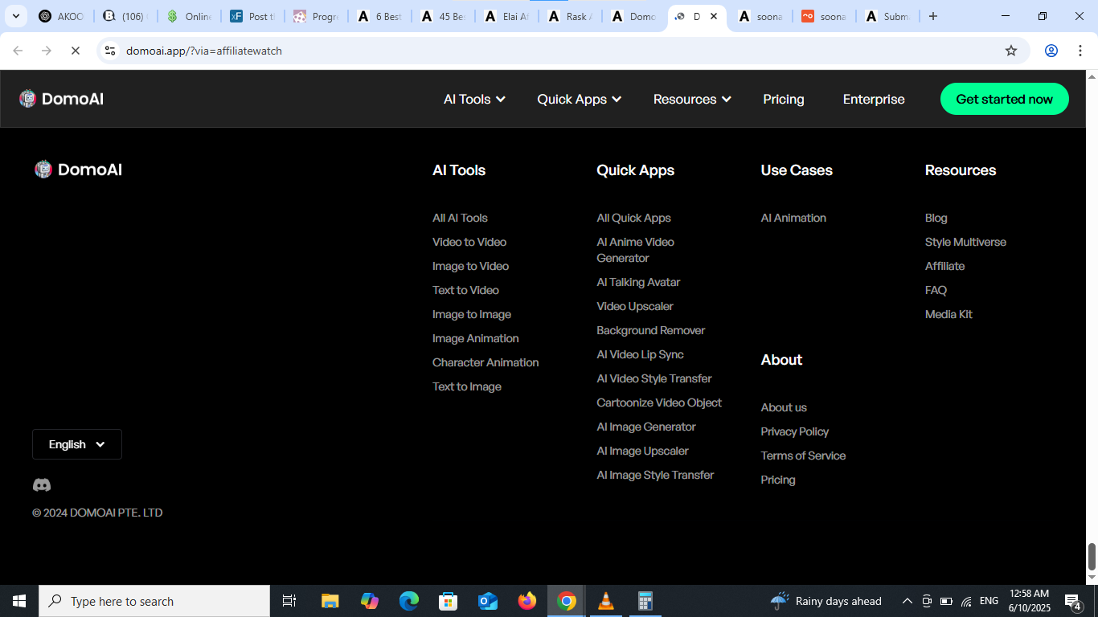Switch to the Rask browser tab
Image resolution: width=1098 pixels, height=617 pixels.
pyautogui.click(x=569, y=16)
